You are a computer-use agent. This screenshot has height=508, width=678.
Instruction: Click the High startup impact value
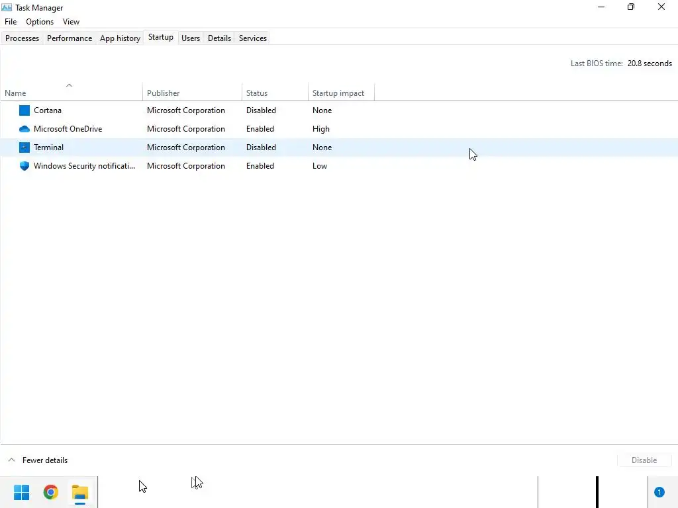coord(321,129)
